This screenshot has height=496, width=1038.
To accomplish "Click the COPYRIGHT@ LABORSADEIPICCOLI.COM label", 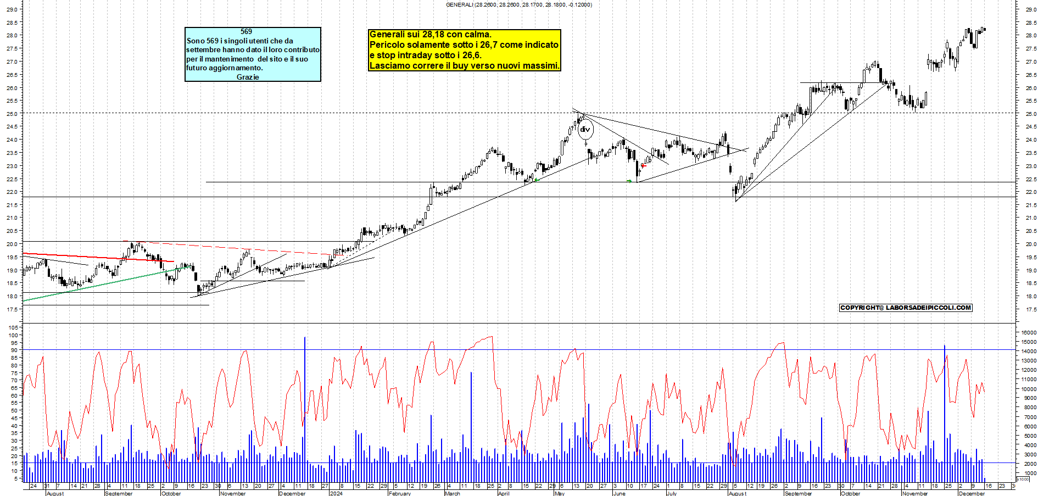I will 906,308.
